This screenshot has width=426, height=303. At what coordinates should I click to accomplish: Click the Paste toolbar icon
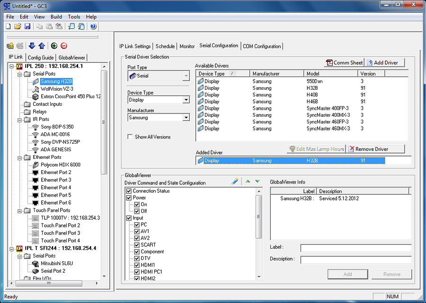(x=49, y=26)
